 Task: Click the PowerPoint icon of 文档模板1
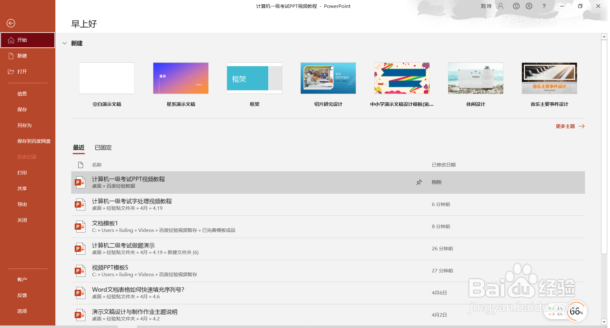(80, 227)
